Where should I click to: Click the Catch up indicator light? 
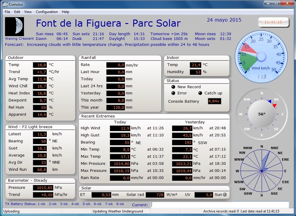pyautogui.click(x=200, y=93)
